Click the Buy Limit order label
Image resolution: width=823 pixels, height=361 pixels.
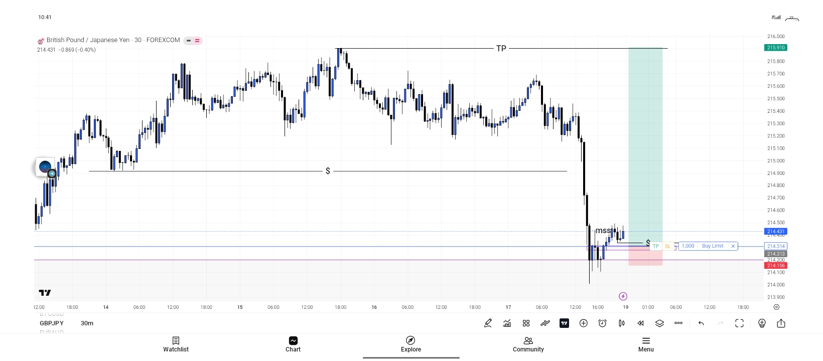point(713,246)
